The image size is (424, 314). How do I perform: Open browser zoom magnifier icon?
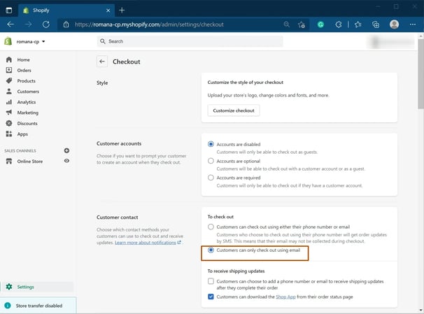tap(287, 24)
